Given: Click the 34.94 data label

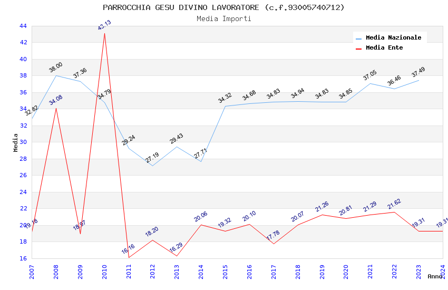Looking at the screenshot, I should [297, 93].
